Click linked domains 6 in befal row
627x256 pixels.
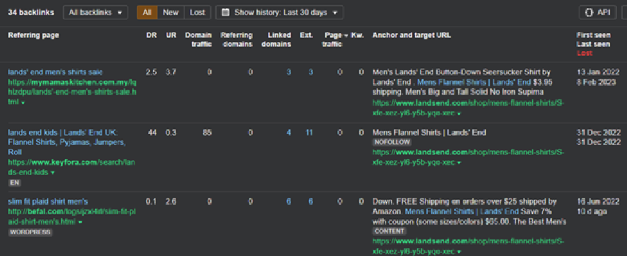[x=288, y=202]
